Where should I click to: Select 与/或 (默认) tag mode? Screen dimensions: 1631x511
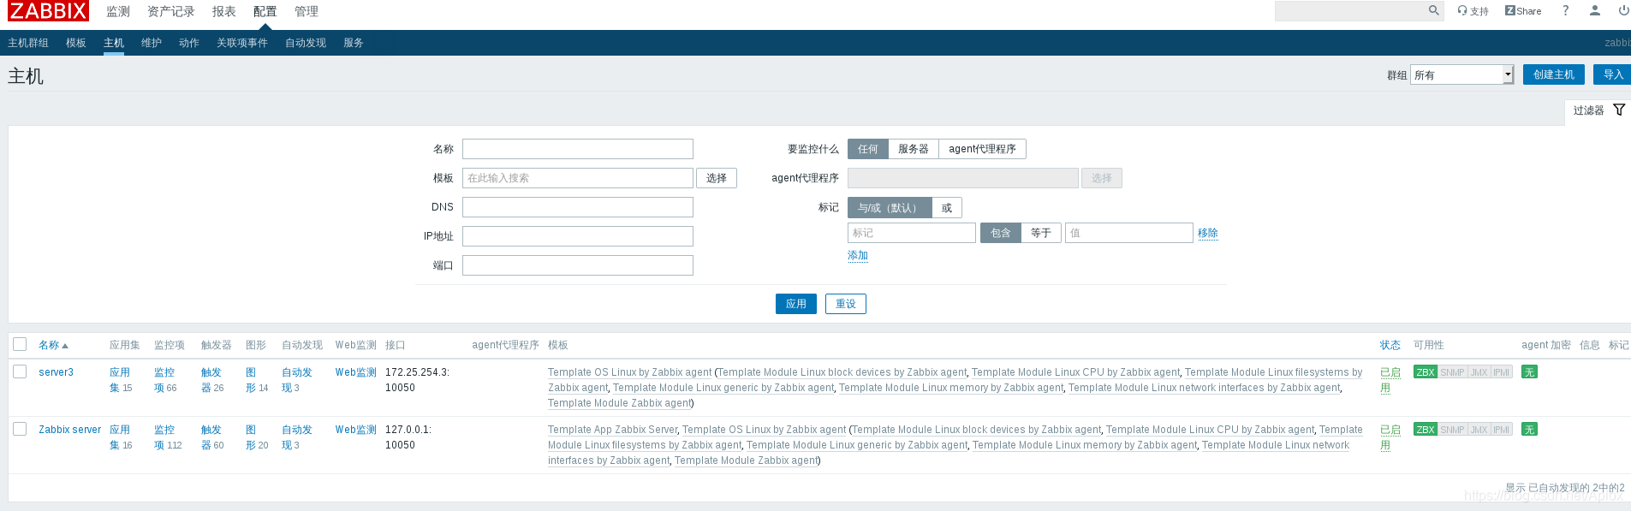[x=890, y=208]
